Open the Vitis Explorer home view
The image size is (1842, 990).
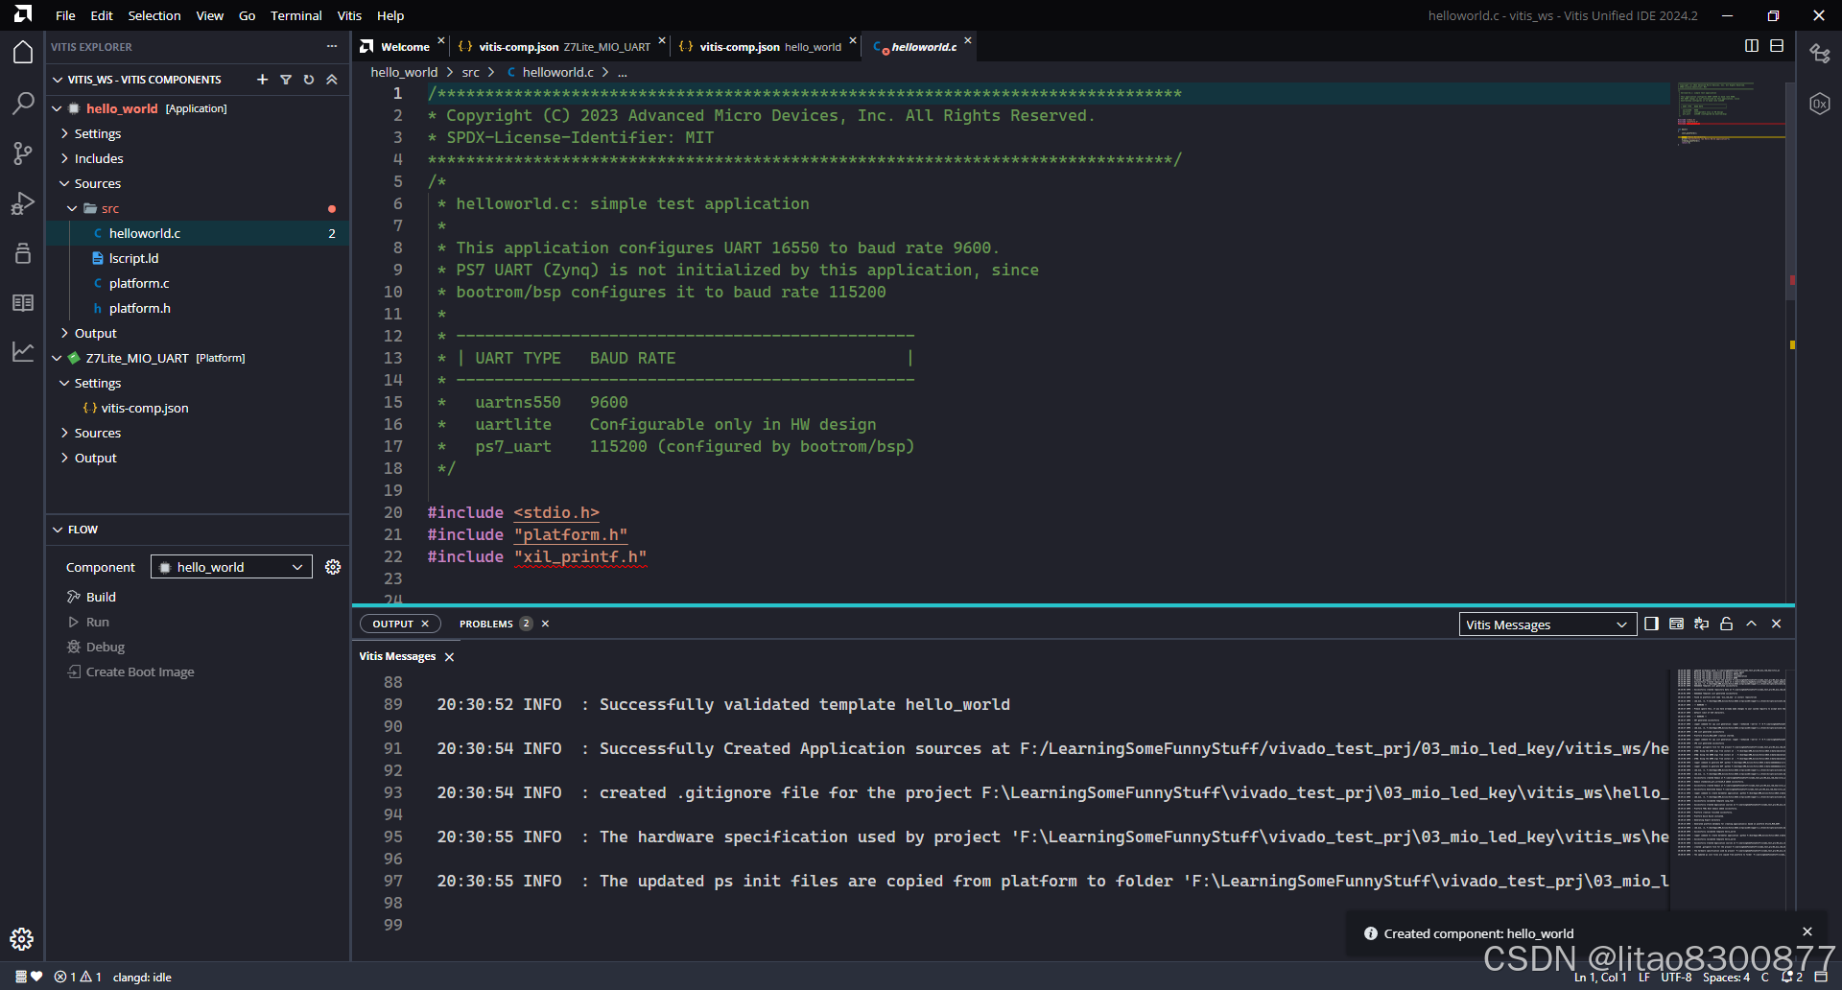pos(23,52)
